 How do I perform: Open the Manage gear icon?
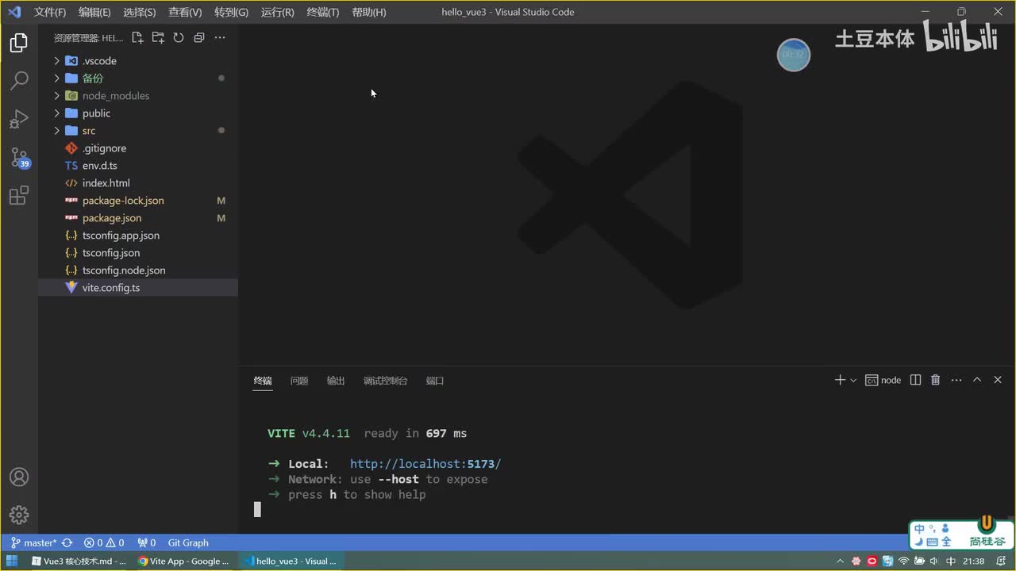pyautogui.click(x=19, y=515)
